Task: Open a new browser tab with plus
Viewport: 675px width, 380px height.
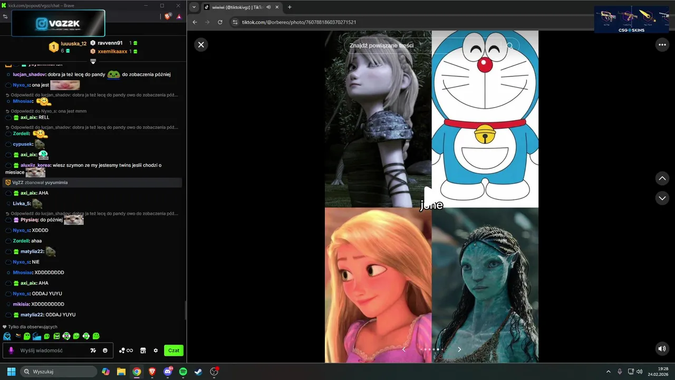Action: click(290, 7)
